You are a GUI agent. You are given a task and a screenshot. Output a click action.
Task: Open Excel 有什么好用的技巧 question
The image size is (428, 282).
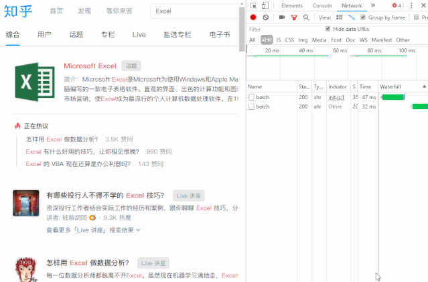point(82,151)
